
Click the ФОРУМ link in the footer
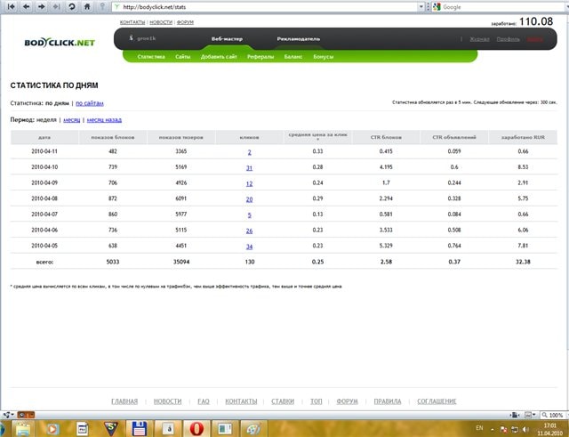point(347,401)
